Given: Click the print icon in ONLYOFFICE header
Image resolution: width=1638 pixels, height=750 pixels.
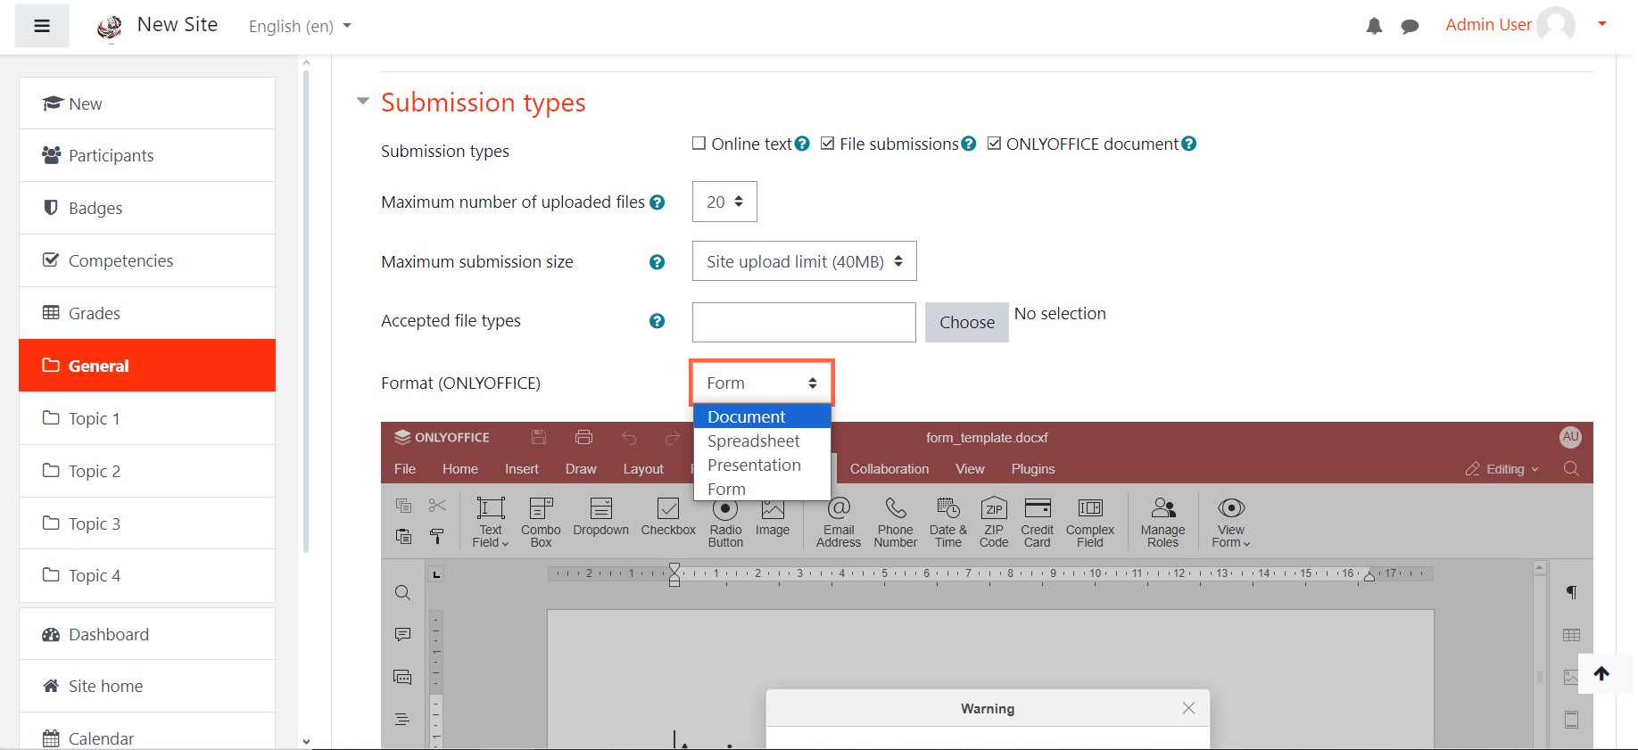Looking at the screenshot, I should pos(584,437).
